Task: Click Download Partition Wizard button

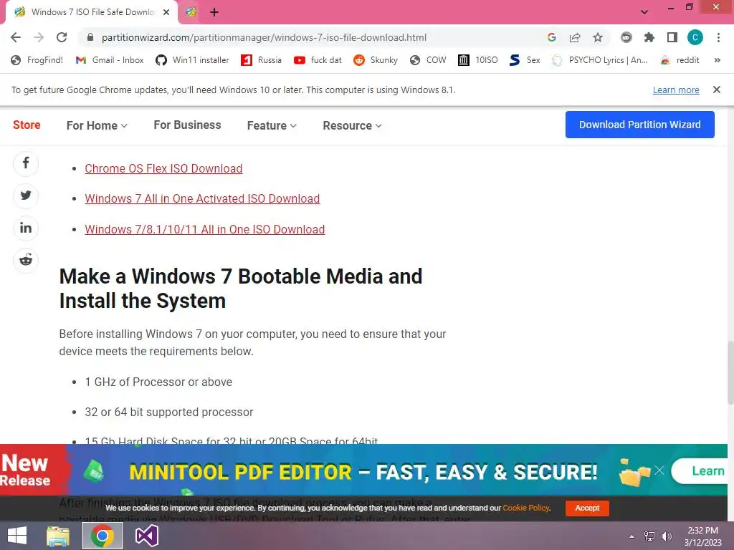Action: [640, 125]
